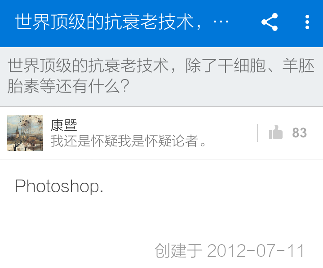Screen dimensions: 323x268
Task: Tap the vote section divider area
Action: click(x=258, y=133)
